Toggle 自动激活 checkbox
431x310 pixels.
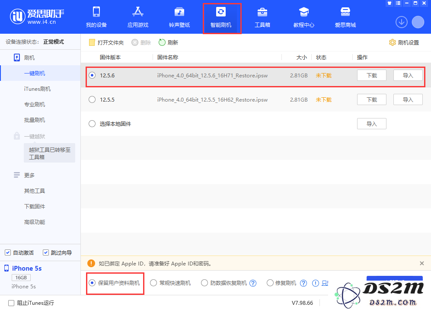coord(8,252)
